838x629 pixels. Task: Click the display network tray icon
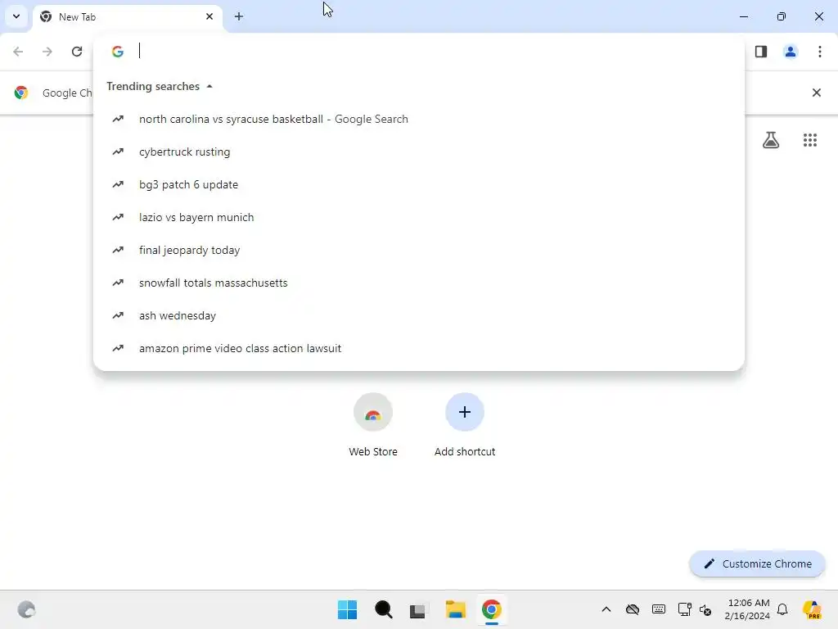(x=685, y=609)
